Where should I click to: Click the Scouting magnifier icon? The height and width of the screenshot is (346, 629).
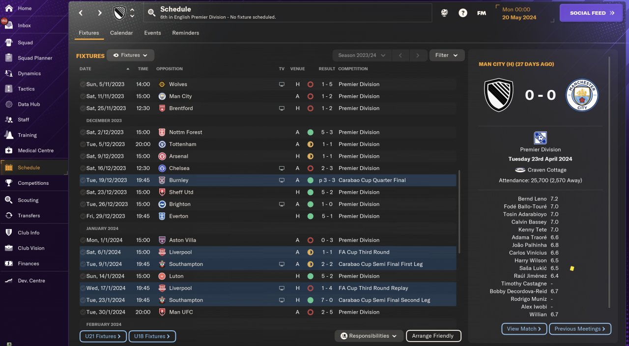click(x=8, y=200)
